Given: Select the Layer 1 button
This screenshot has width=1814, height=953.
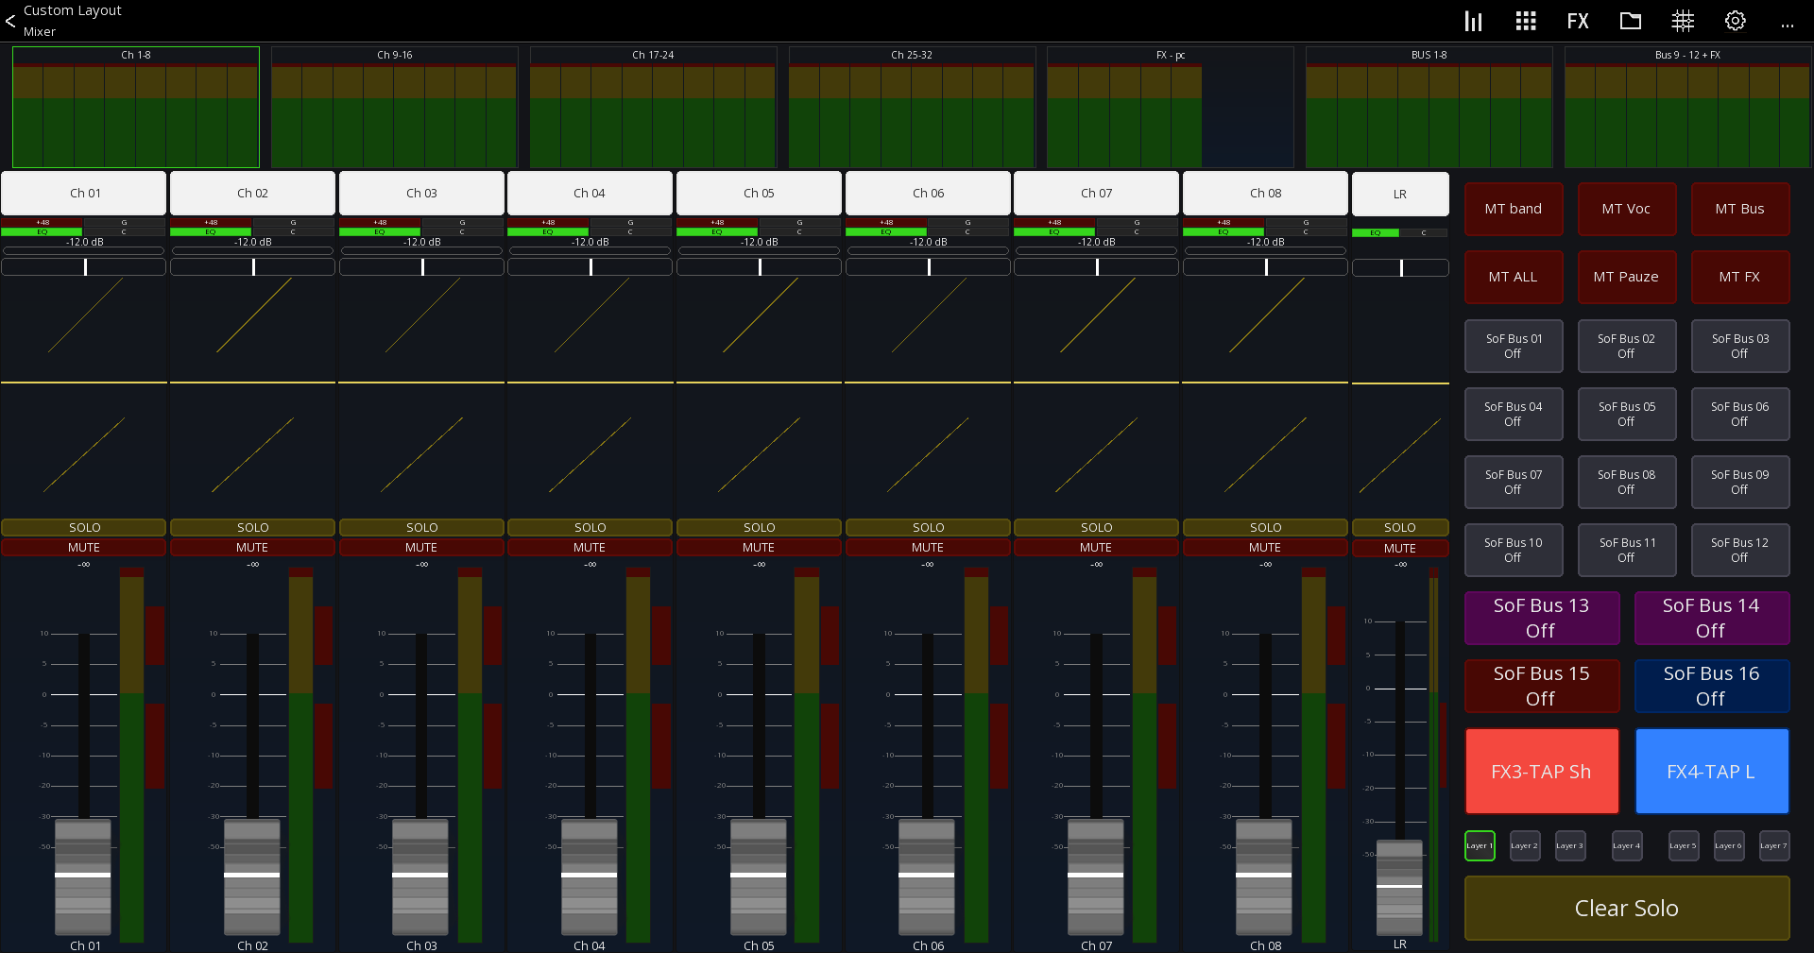Looking at the screenshot, I should click(1480, 845).
